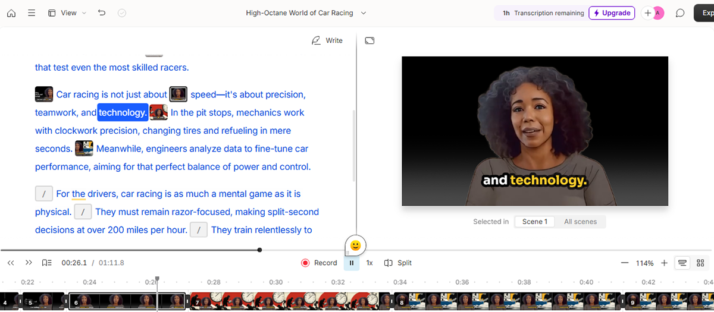This screenshot has width=714, height=312.
Task: Toggle the canvas fullscreen icon
Action: (x=369, y=40)
